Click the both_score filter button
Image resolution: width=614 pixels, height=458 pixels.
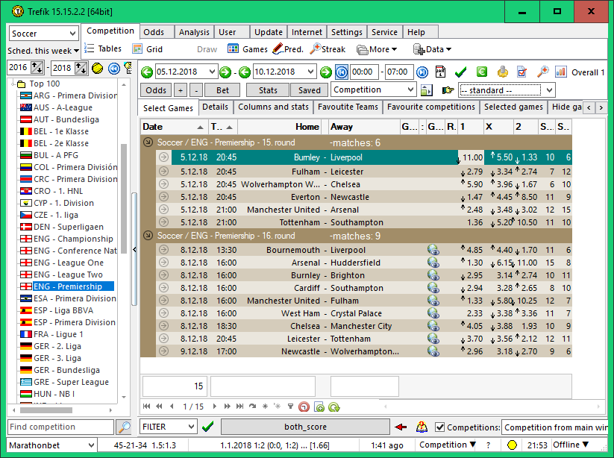[x=305, y=427]
